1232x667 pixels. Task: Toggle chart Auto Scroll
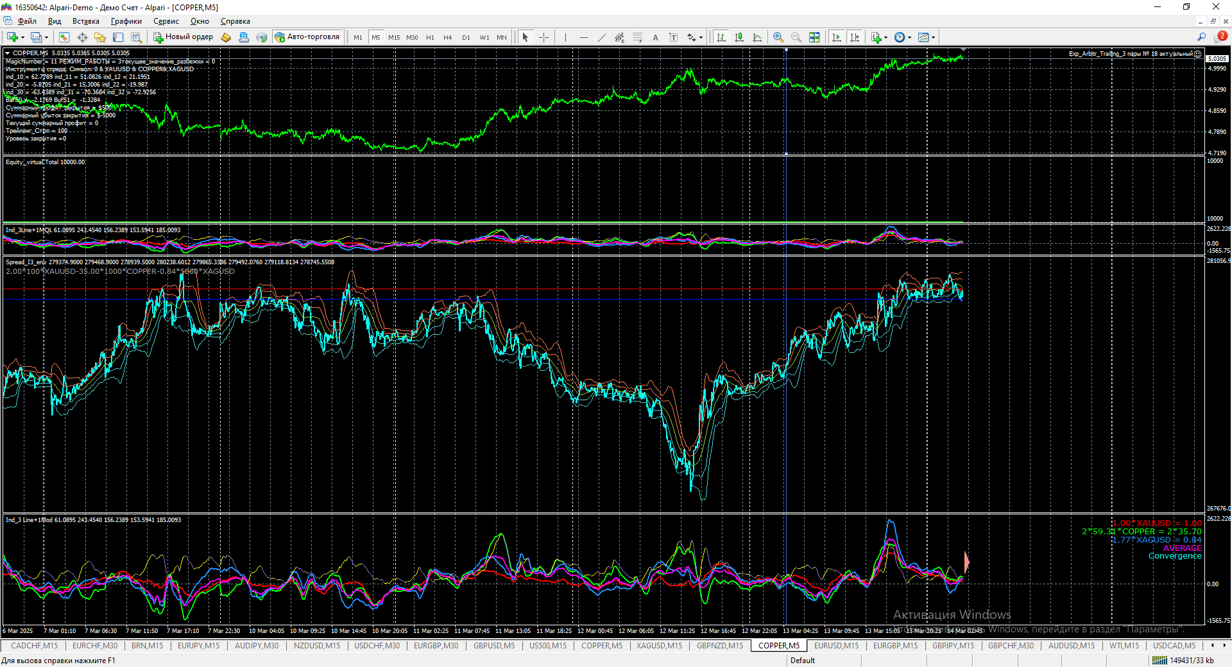click(x=836, y=37)
